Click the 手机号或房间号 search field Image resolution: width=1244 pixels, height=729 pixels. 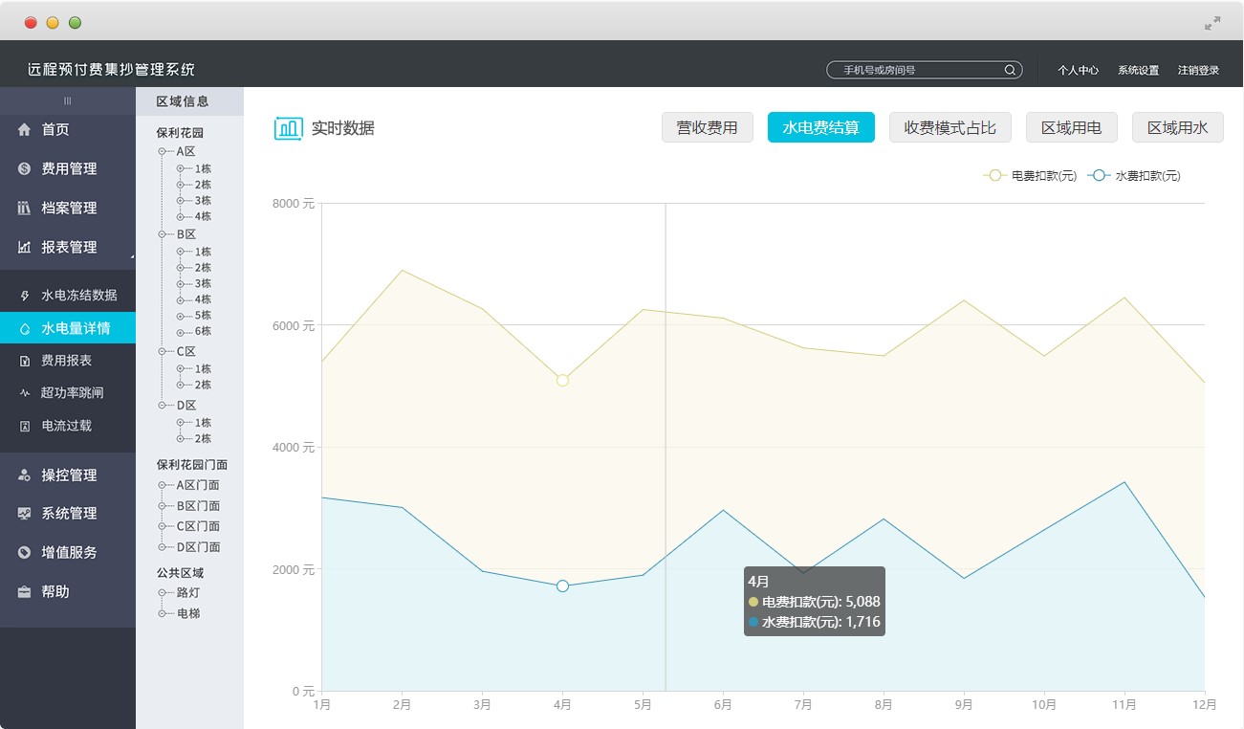click(925, 70)
